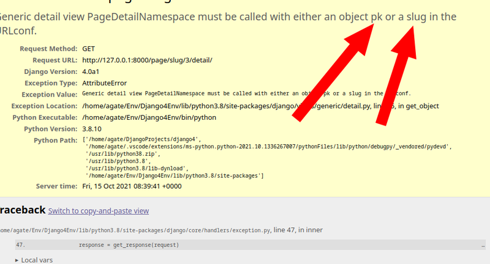Viewport: 490px width, 264px height.
Task: Click the exception.py file path in the traceback
Action: point(135,230)
